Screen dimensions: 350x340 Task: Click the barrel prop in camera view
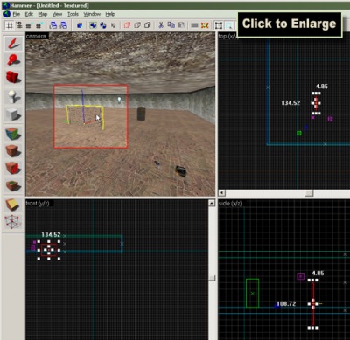[x=141, y=114]
